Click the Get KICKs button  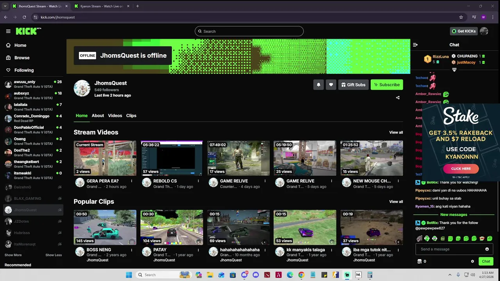[x=464, y=31]
